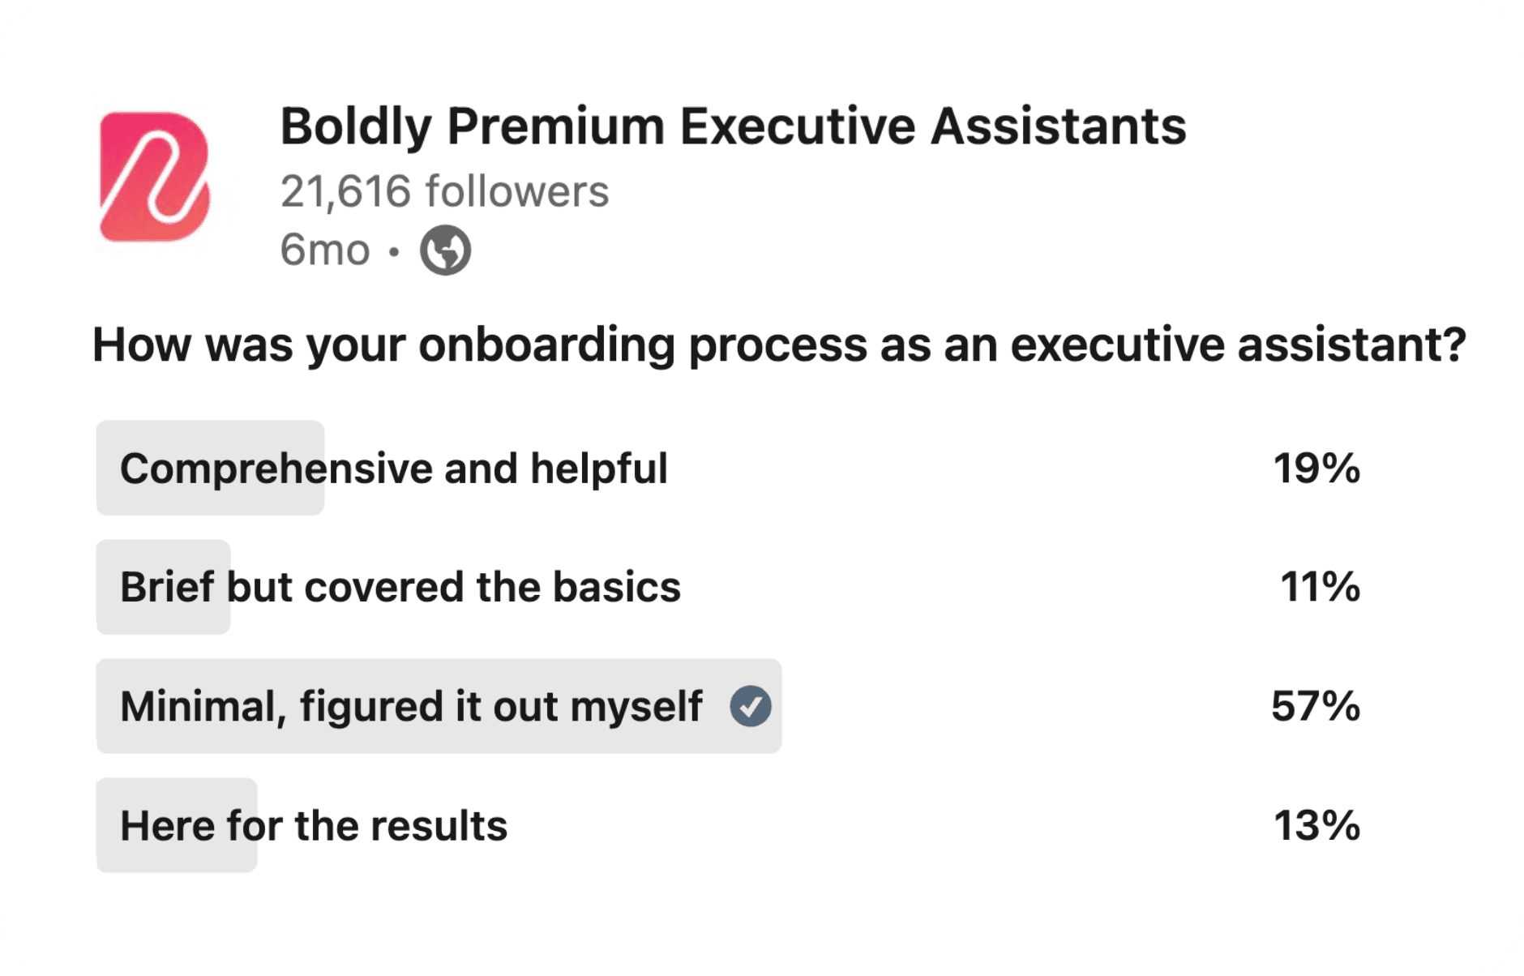Screen dimensions: 1524x976
Task: Open Boldly Premium Executive Assistants page
Action: pyautogui.click(x=733, y=127)
